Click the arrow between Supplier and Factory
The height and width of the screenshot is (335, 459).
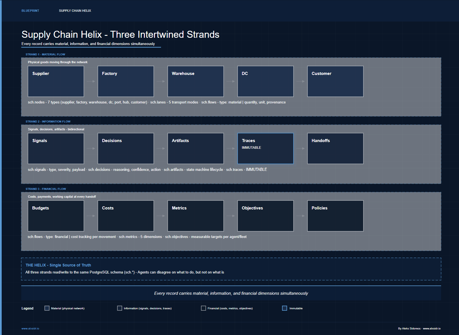(x=91, y=81)
